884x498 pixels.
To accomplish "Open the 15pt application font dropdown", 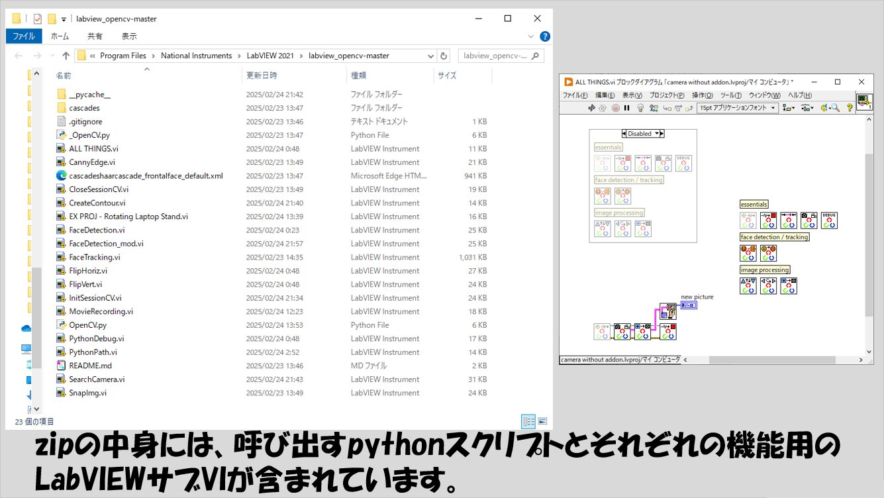I will coord(738,108).
